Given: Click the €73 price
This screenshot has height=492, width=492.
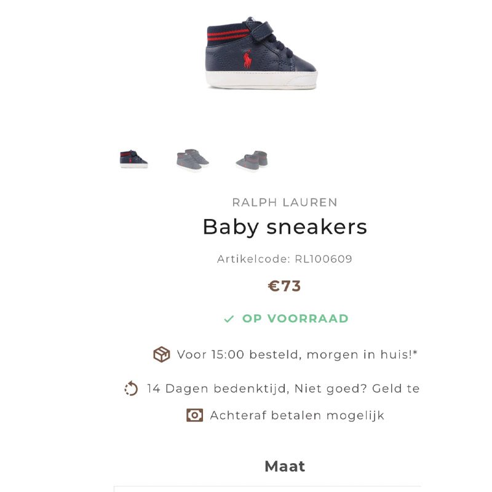Looking at the screenshot, I should [285, 287].
